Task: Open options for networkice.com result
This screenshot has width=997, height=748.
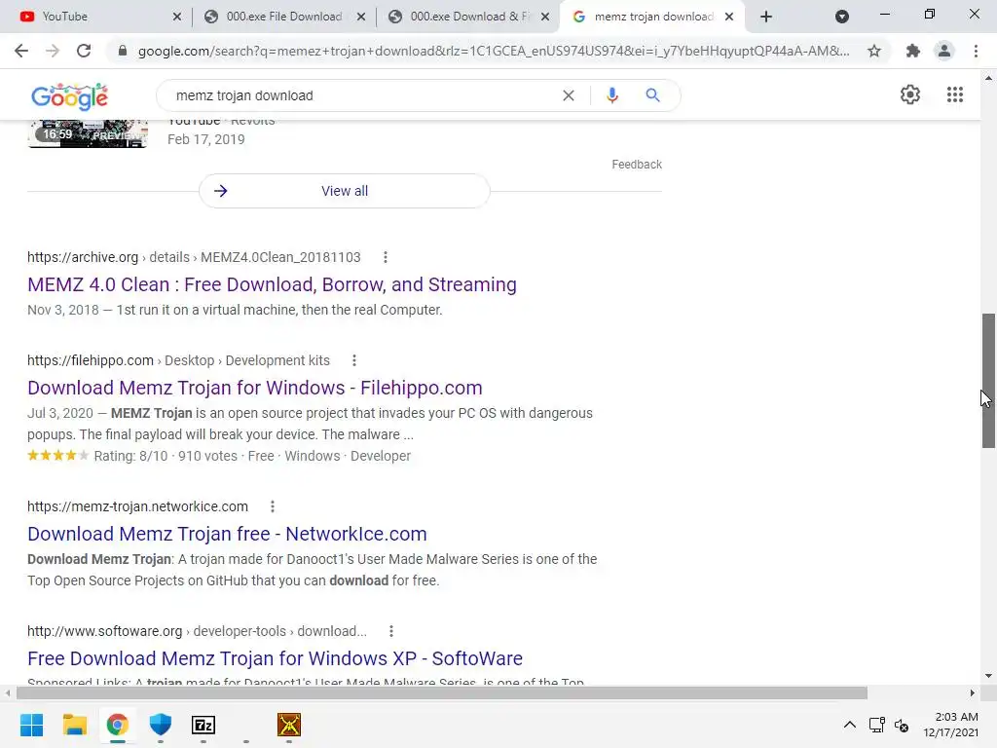Action: tap(273, 506)
